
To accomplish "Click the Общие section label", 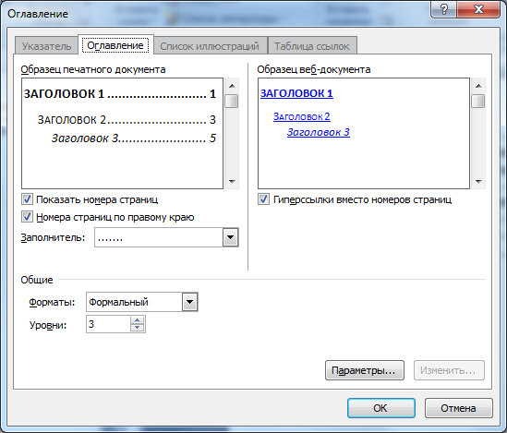I will click(x=37, y=280).
